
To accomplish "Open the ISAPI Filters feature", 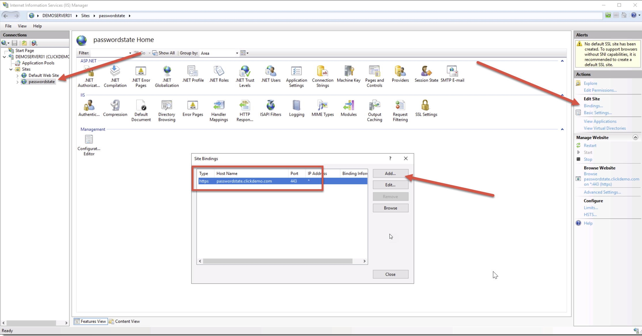I will coord(271,108).
